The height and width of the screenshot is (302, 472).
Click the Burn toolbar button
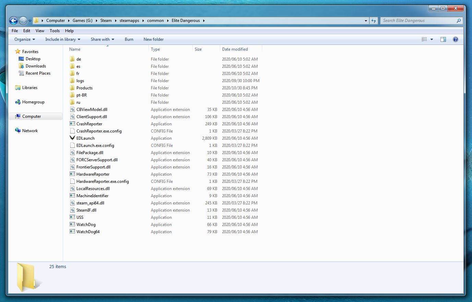(x=129, y=39)
